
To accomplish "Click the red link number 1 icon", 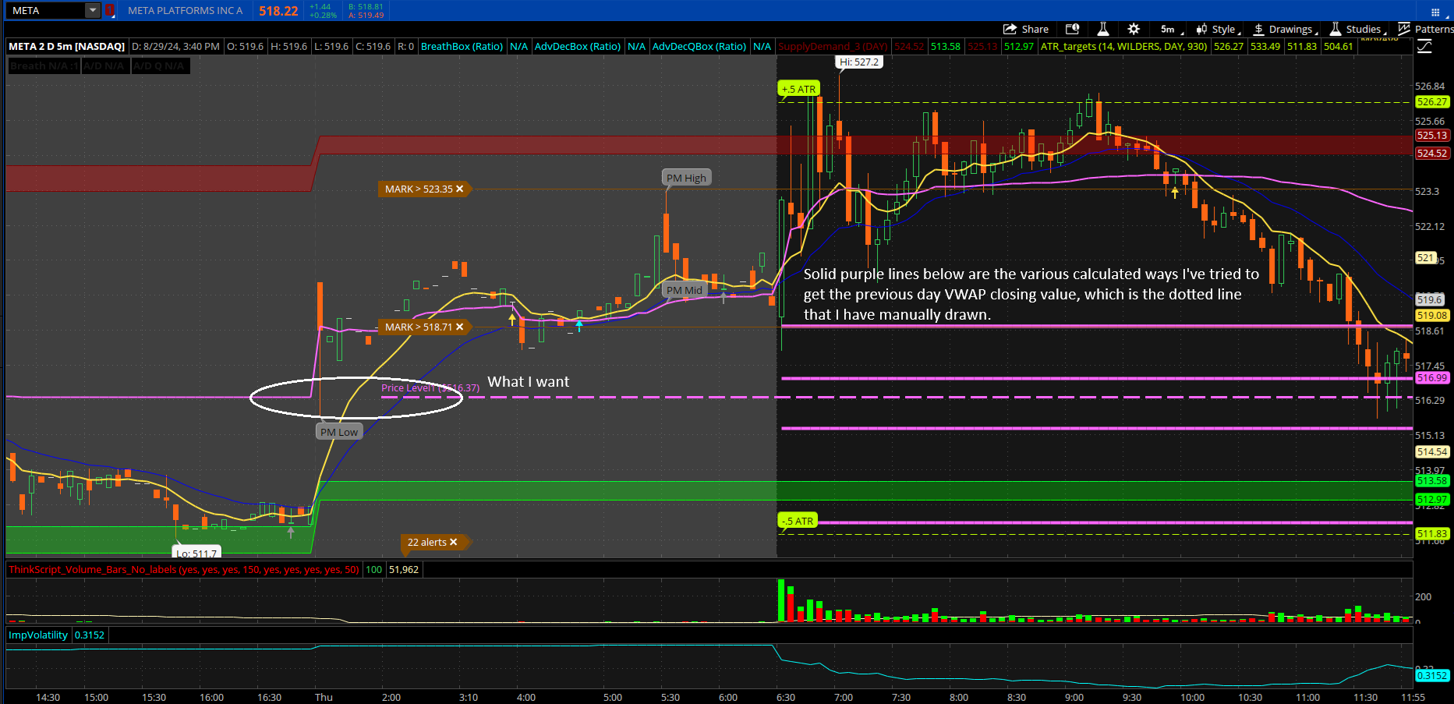I will click(110, 10).
